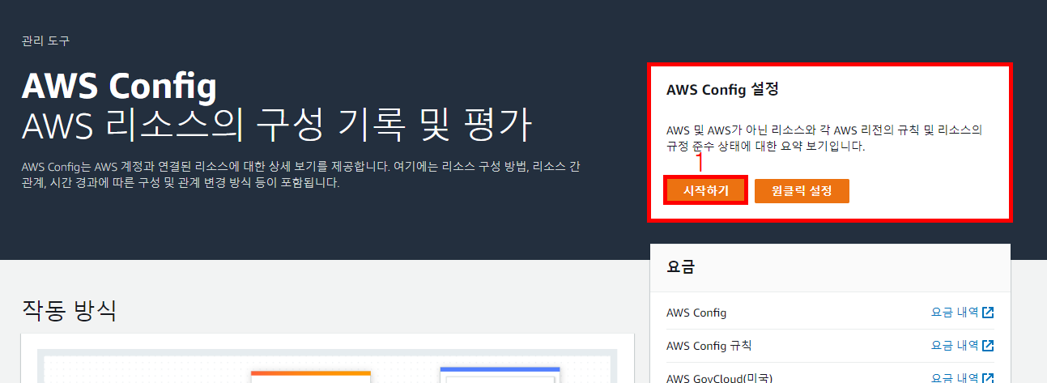Click the AWS Config 설정 heading

pyautogui.click(x=722, y=90)
